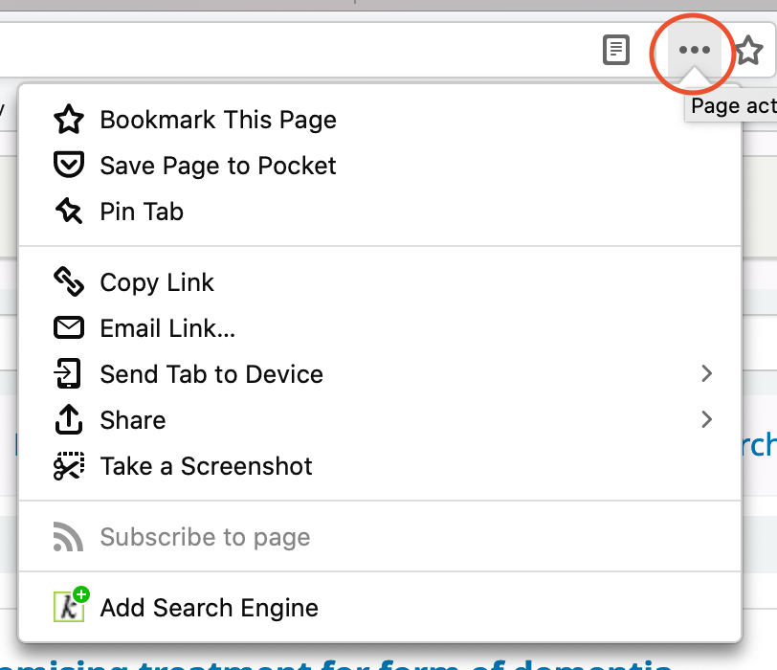The height and width of the screenshot is (670, 777).
Task: Select Bookmark This Page
Action: click(218, 120)
